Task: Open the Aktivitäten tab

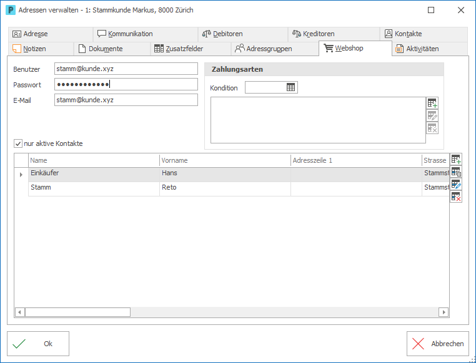Action: coord(430,49)
